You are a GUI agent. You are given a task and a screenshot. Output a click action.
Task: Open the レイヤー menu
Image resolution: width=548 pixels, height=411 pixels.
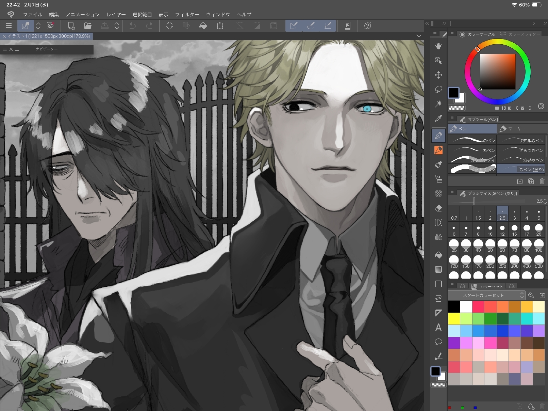(116, 15)
